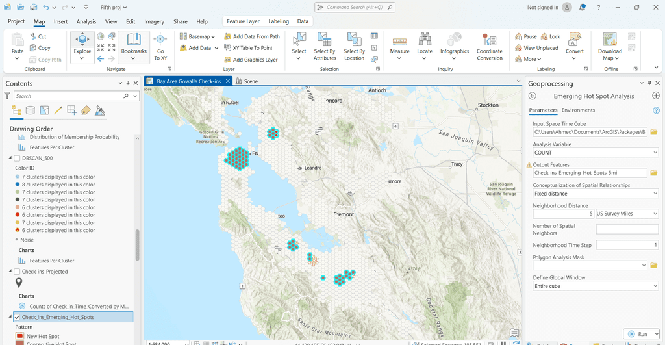
Task: Switch to the Environments tab
Action: coord(578,110)
